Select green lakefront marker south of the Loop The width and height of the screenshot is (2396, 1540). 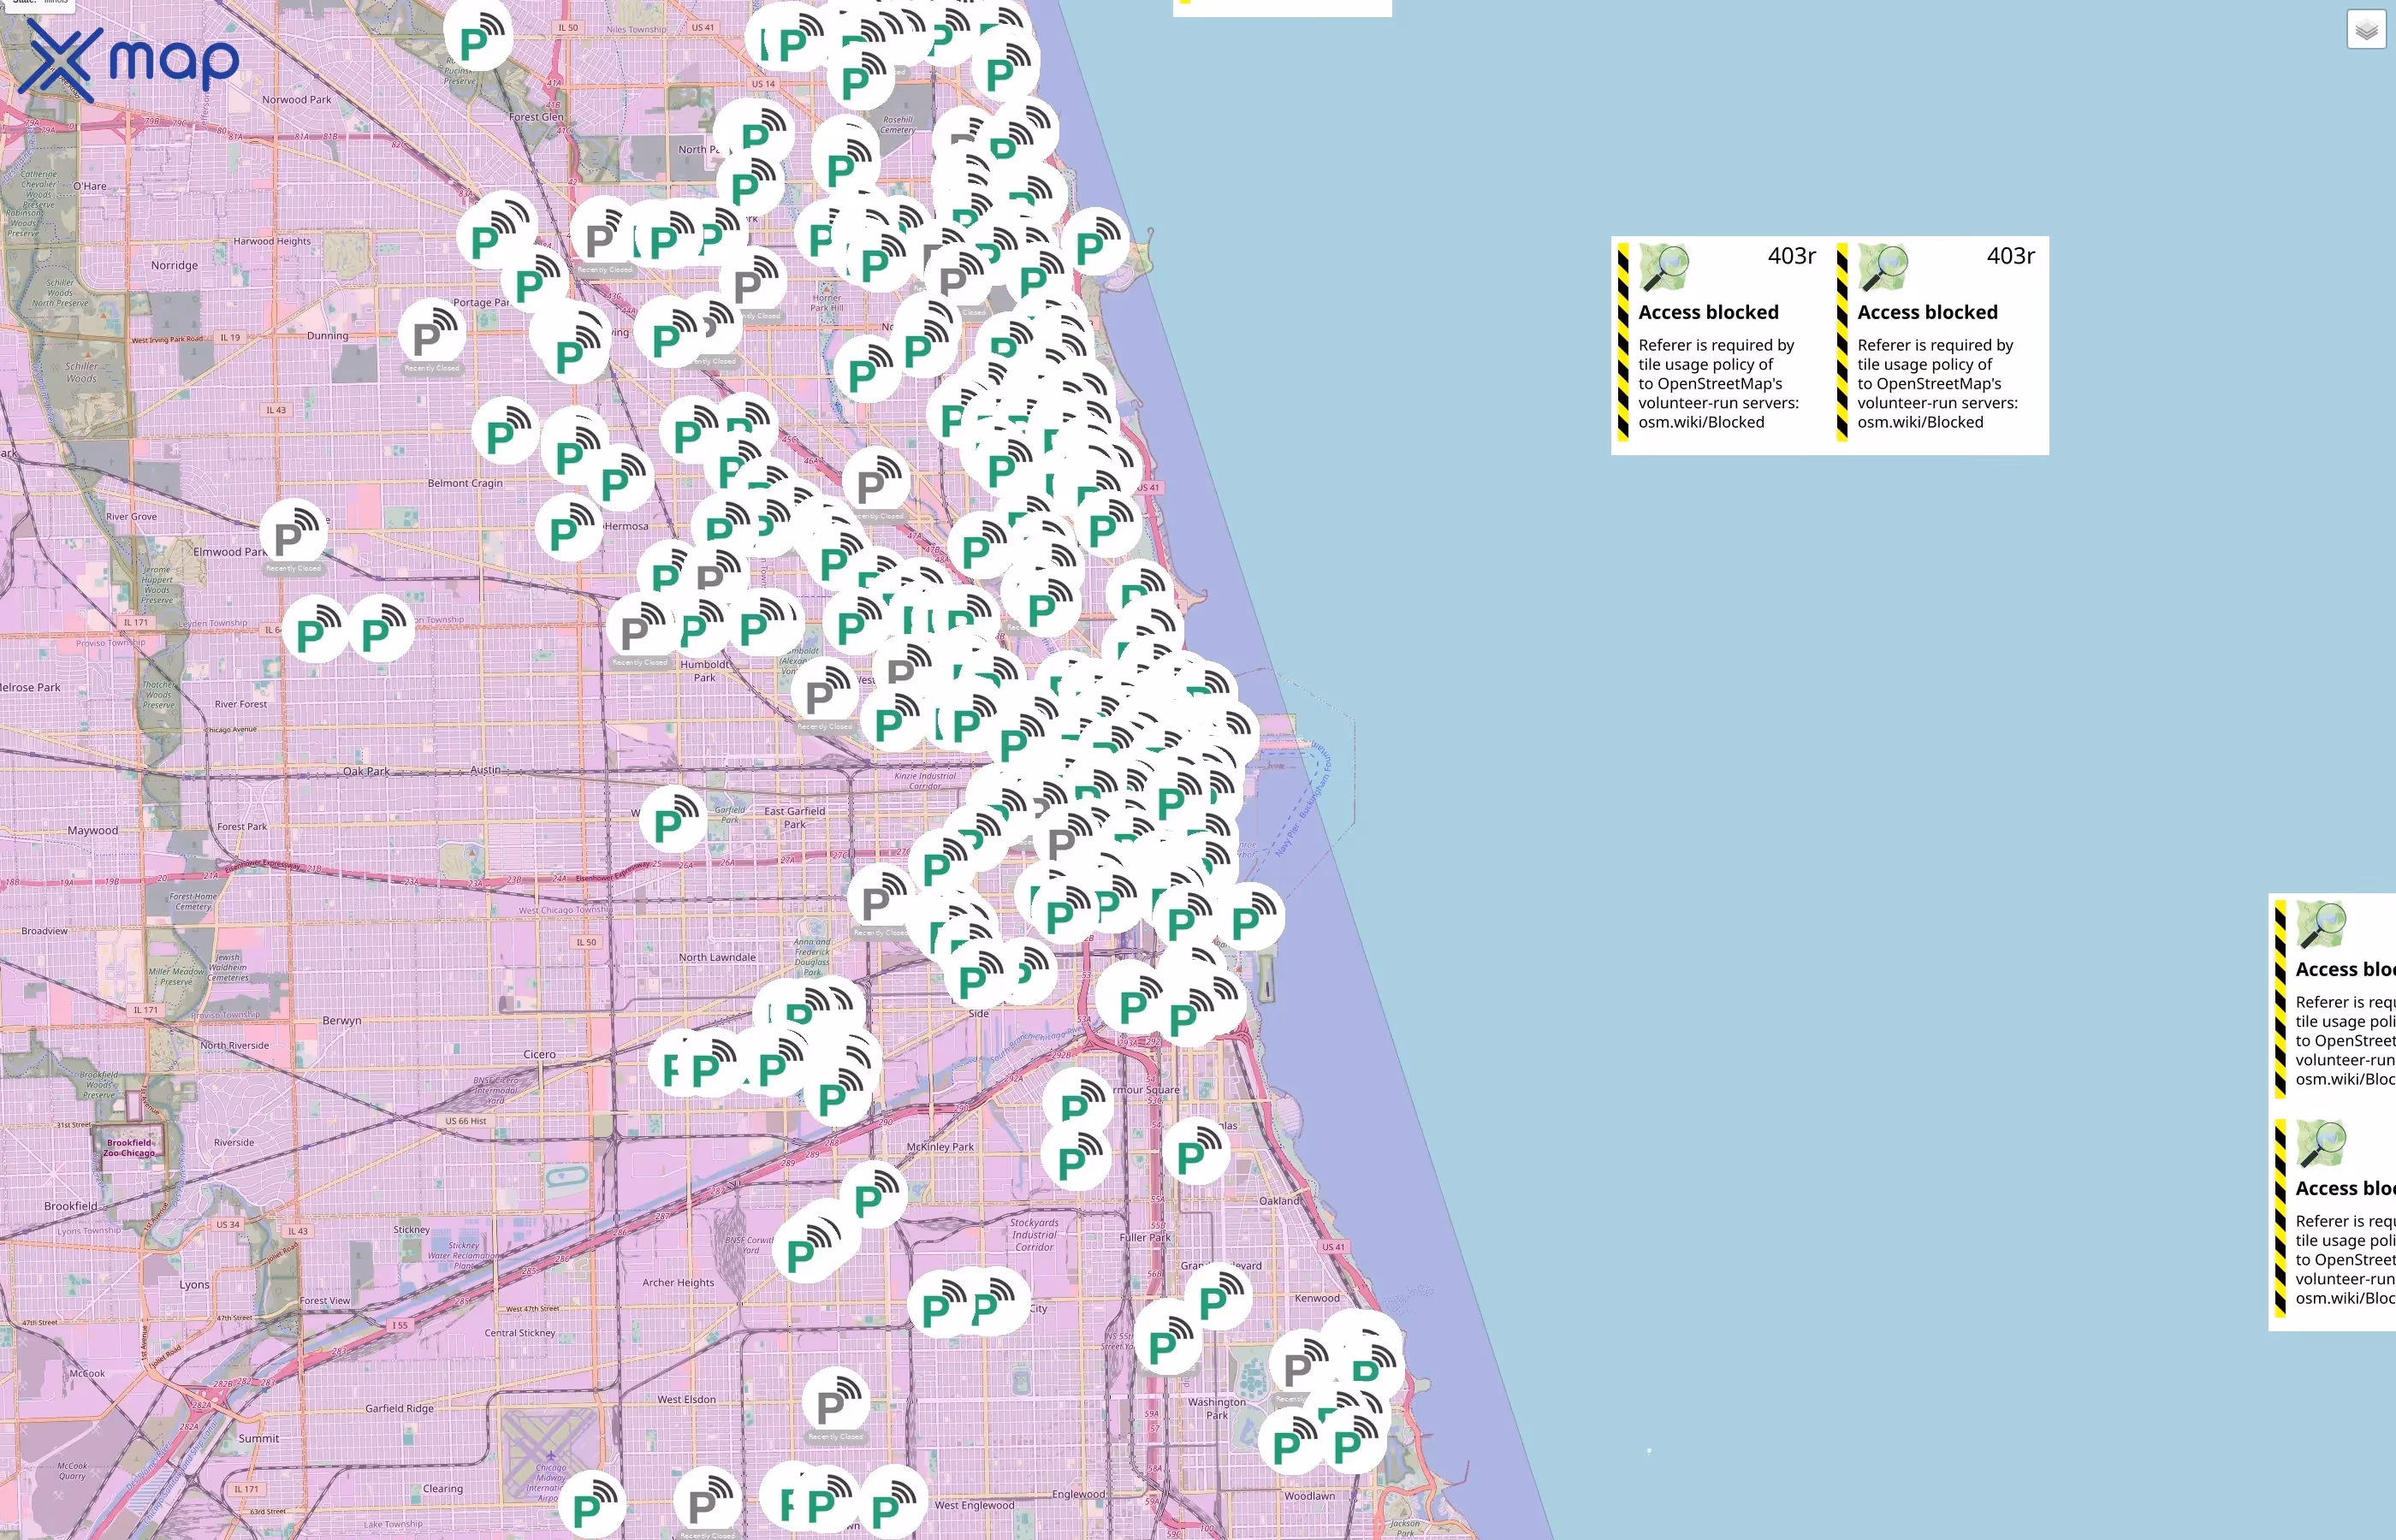tap(1250, 917)
